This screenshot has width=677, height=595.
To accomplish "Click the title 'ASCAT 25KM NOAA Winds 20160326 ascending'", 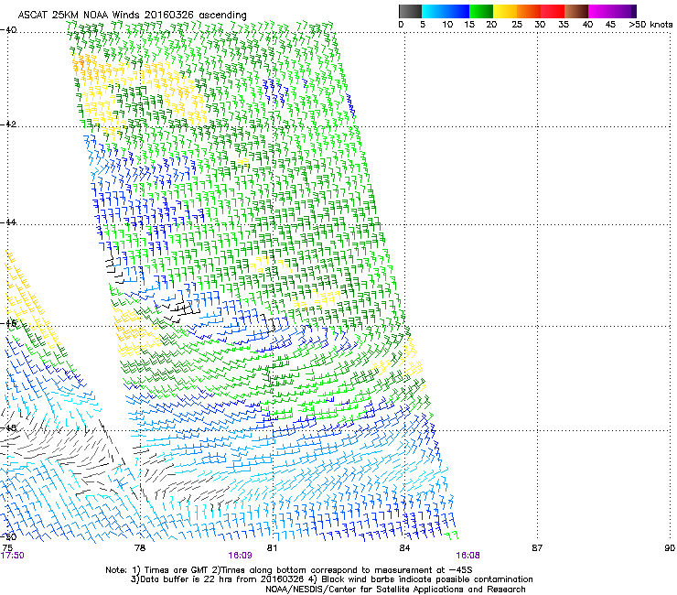I will 132,16.
